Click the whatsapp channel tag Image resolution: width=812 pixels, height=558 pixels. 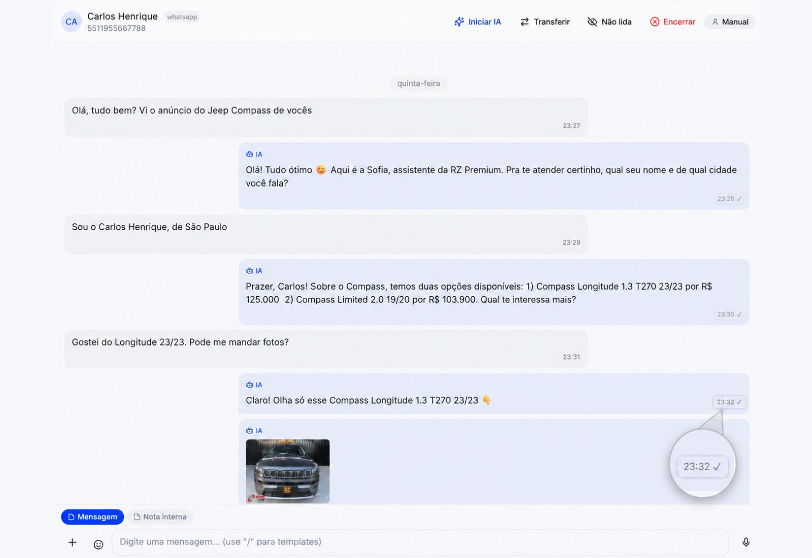pos(182,17)
